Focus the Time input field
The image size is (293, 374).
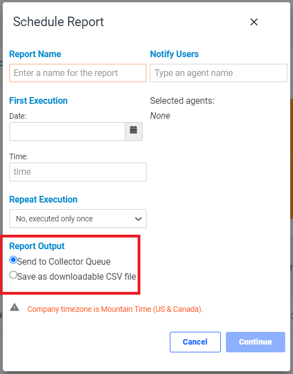(78, 172)
